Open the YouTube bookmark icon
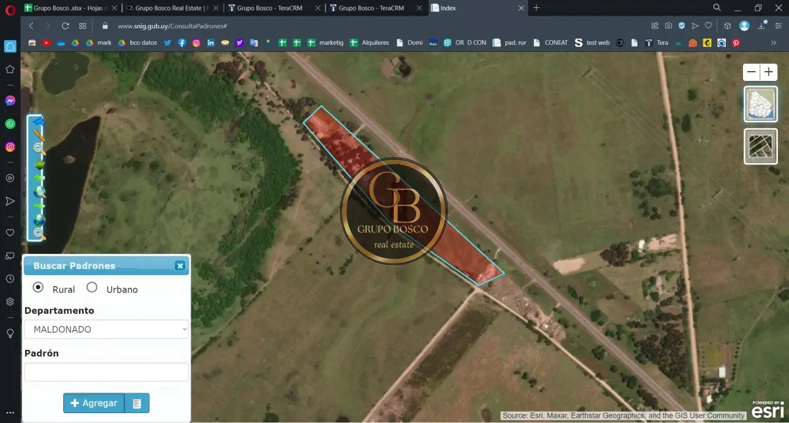This screenshot has width=789, height=423. pos(46,43)
